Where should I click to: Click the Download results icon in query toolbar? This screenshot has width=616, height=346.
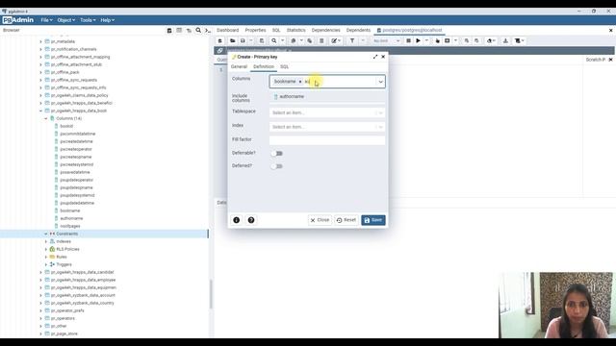tap(505, 40)
